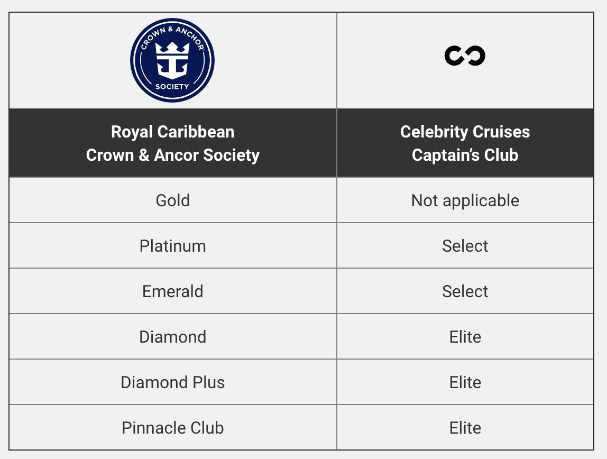Viewport: 607px width, 459px height.
Task: Select the Diamond Plus tier cell
Action: pos(173,382)
